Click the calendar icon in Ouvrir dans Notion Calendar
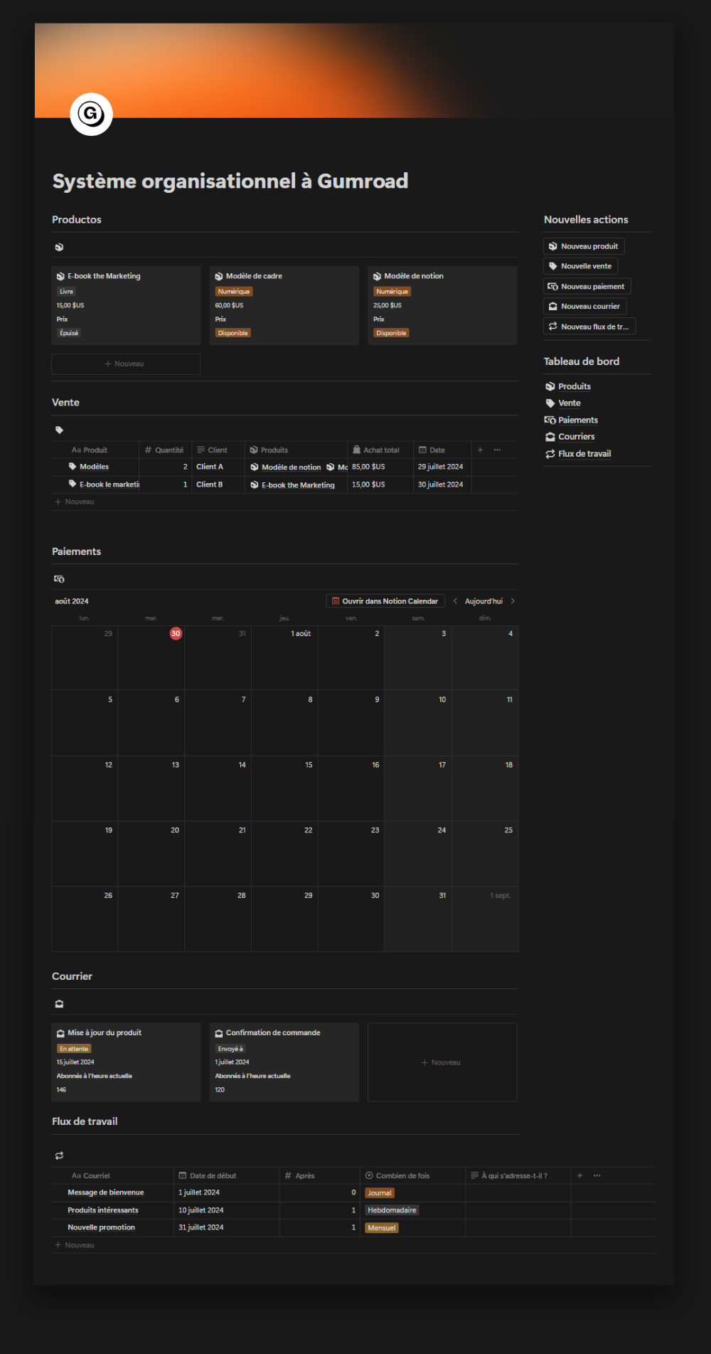The width and height of the screenshot is (711, 1354). [x=336, y=601]
